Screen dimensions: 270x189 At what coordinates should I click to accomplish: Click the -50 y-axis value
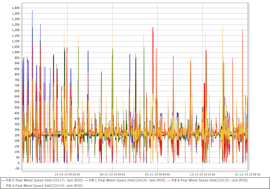[x=17, y=168]
